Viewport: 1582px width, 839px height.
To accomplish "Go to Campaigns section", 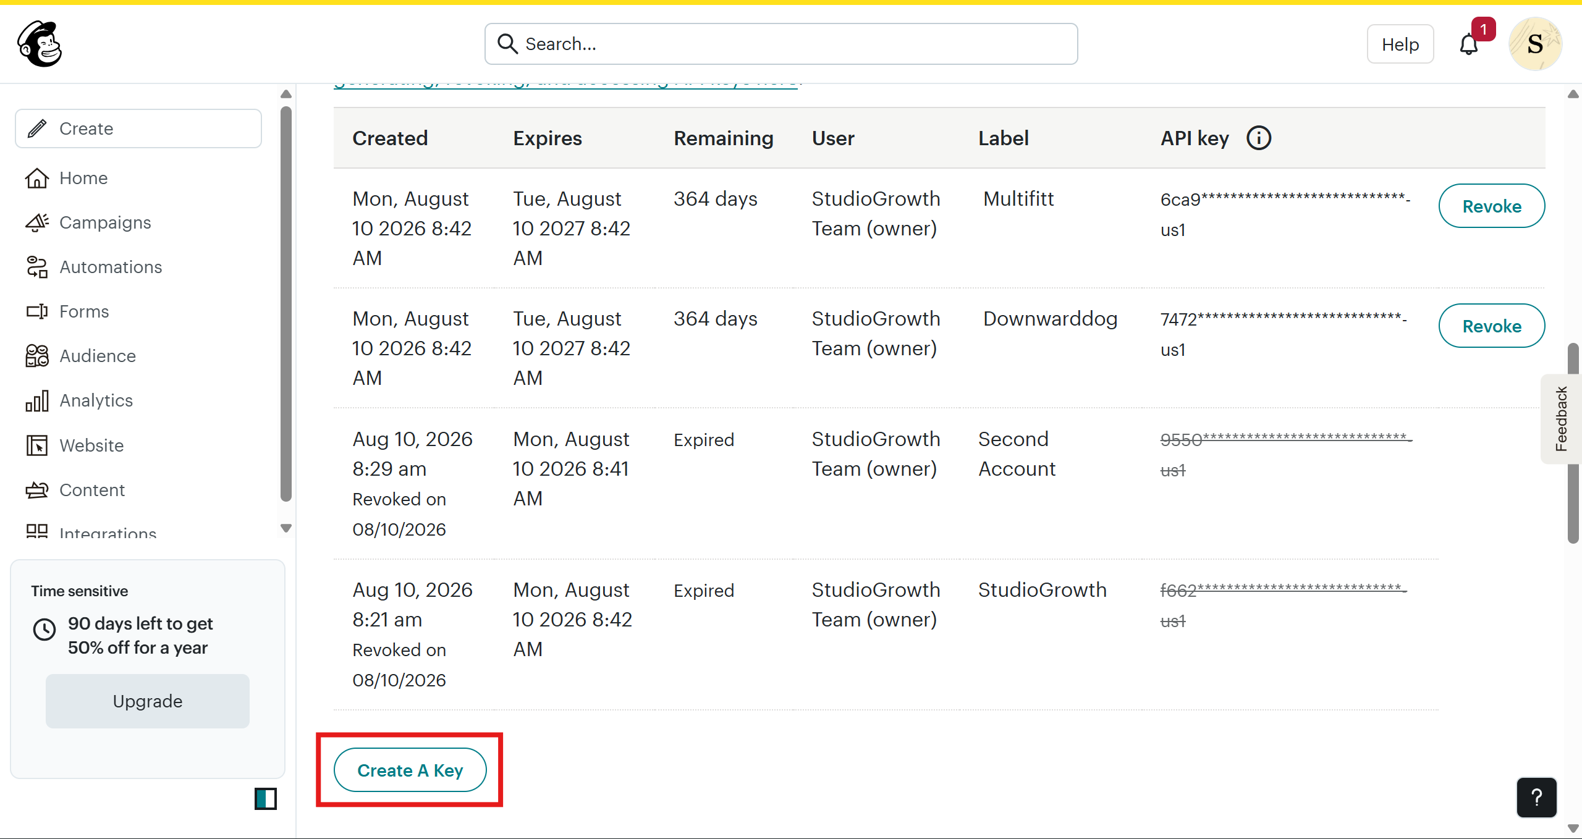I will pyautogui.click(x=105, y=222).
